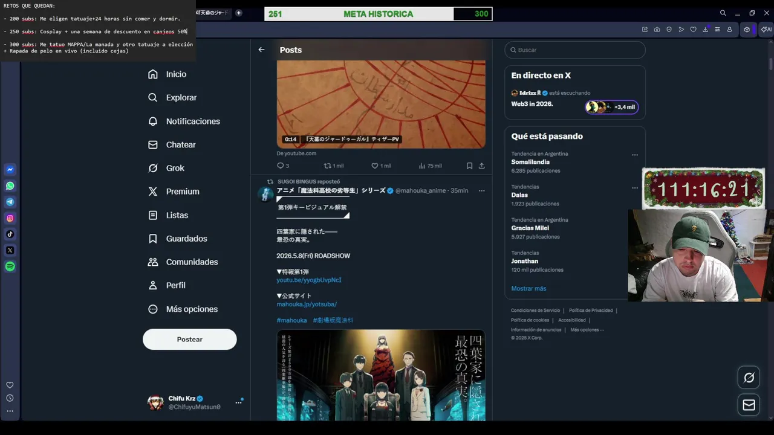774x435 pixels.
Task: Take a snapshot with the camera icon
Action: click(x=657, y=30)
